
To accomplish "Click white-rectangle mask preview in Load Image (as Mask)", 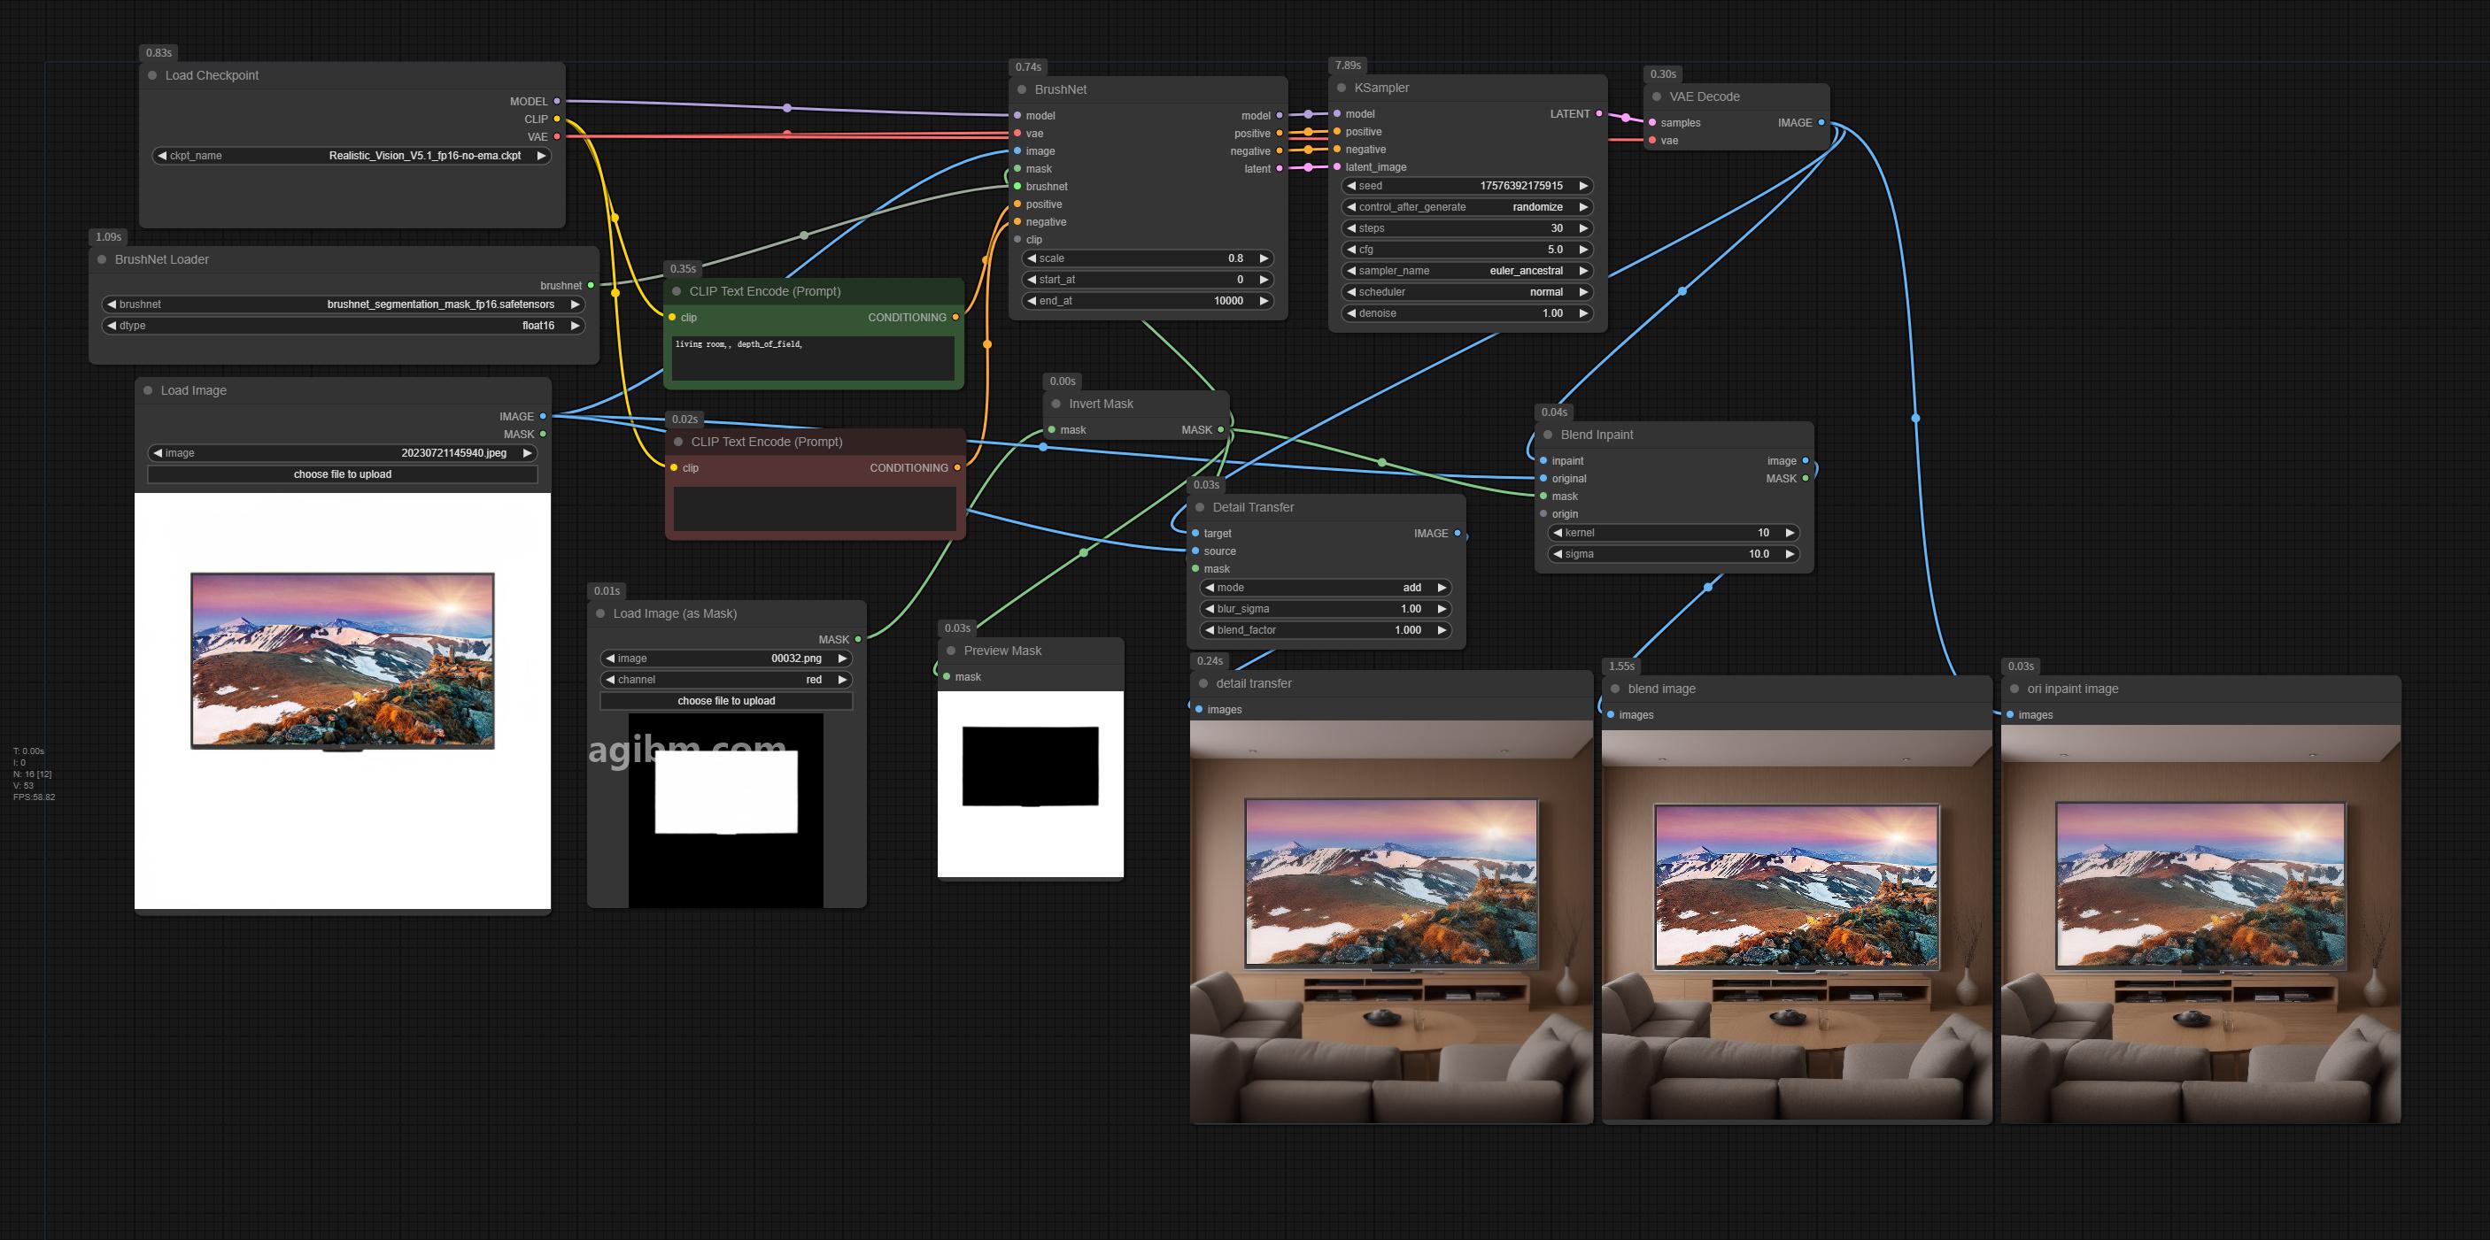I will tap(726, 810).
